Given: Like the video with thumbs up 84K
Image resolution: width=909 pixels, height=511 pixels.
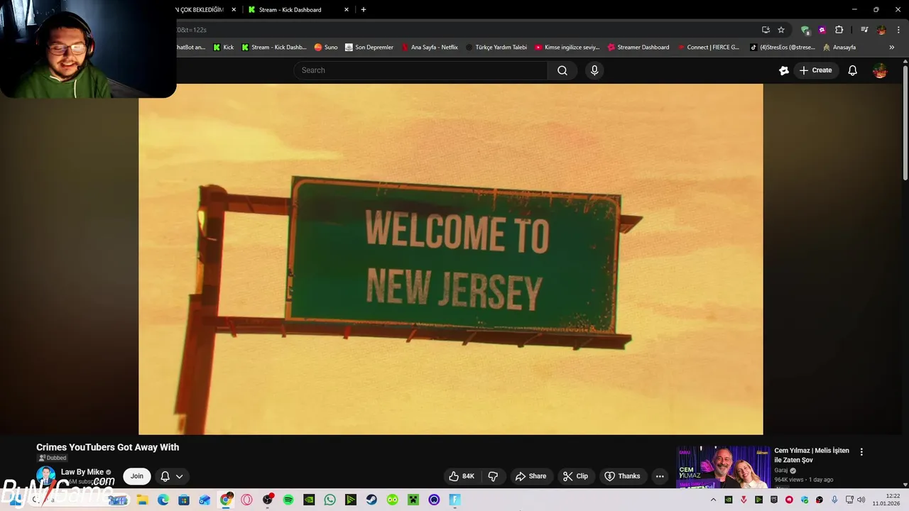Looking at the screenshot, I should coord(462,476).
